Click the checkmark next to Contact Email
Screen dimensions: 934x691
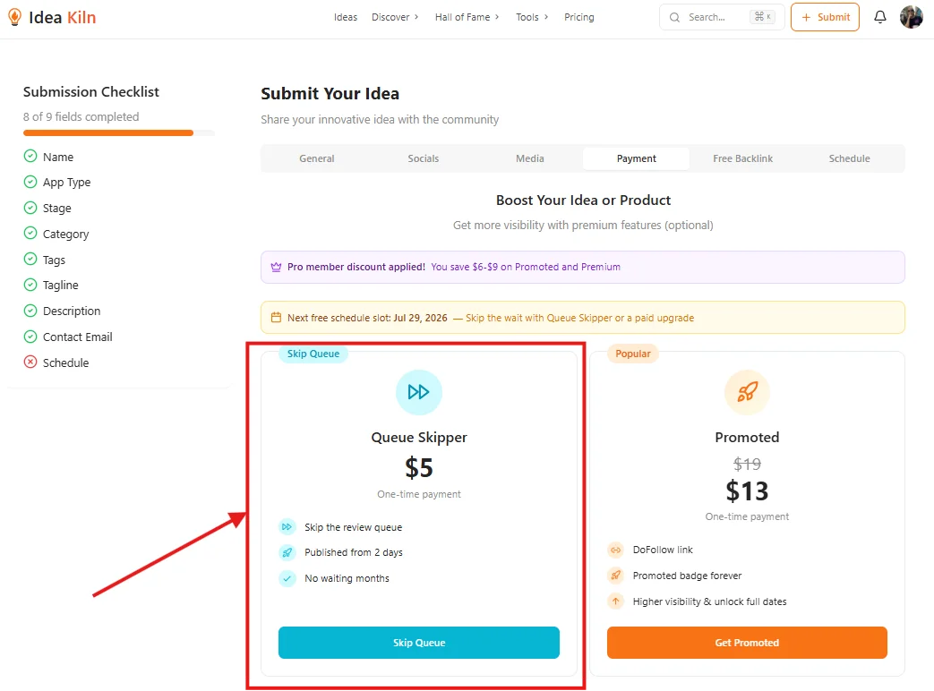tap(29, 337)
